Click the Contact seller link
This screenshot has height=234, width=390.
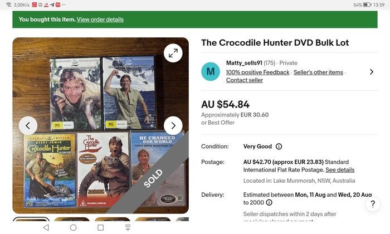(x=245, y=80)
